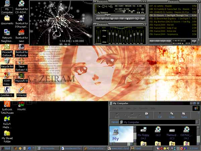
Task: Click the Up folder icon in the toolbar
Action: point(147,115)
